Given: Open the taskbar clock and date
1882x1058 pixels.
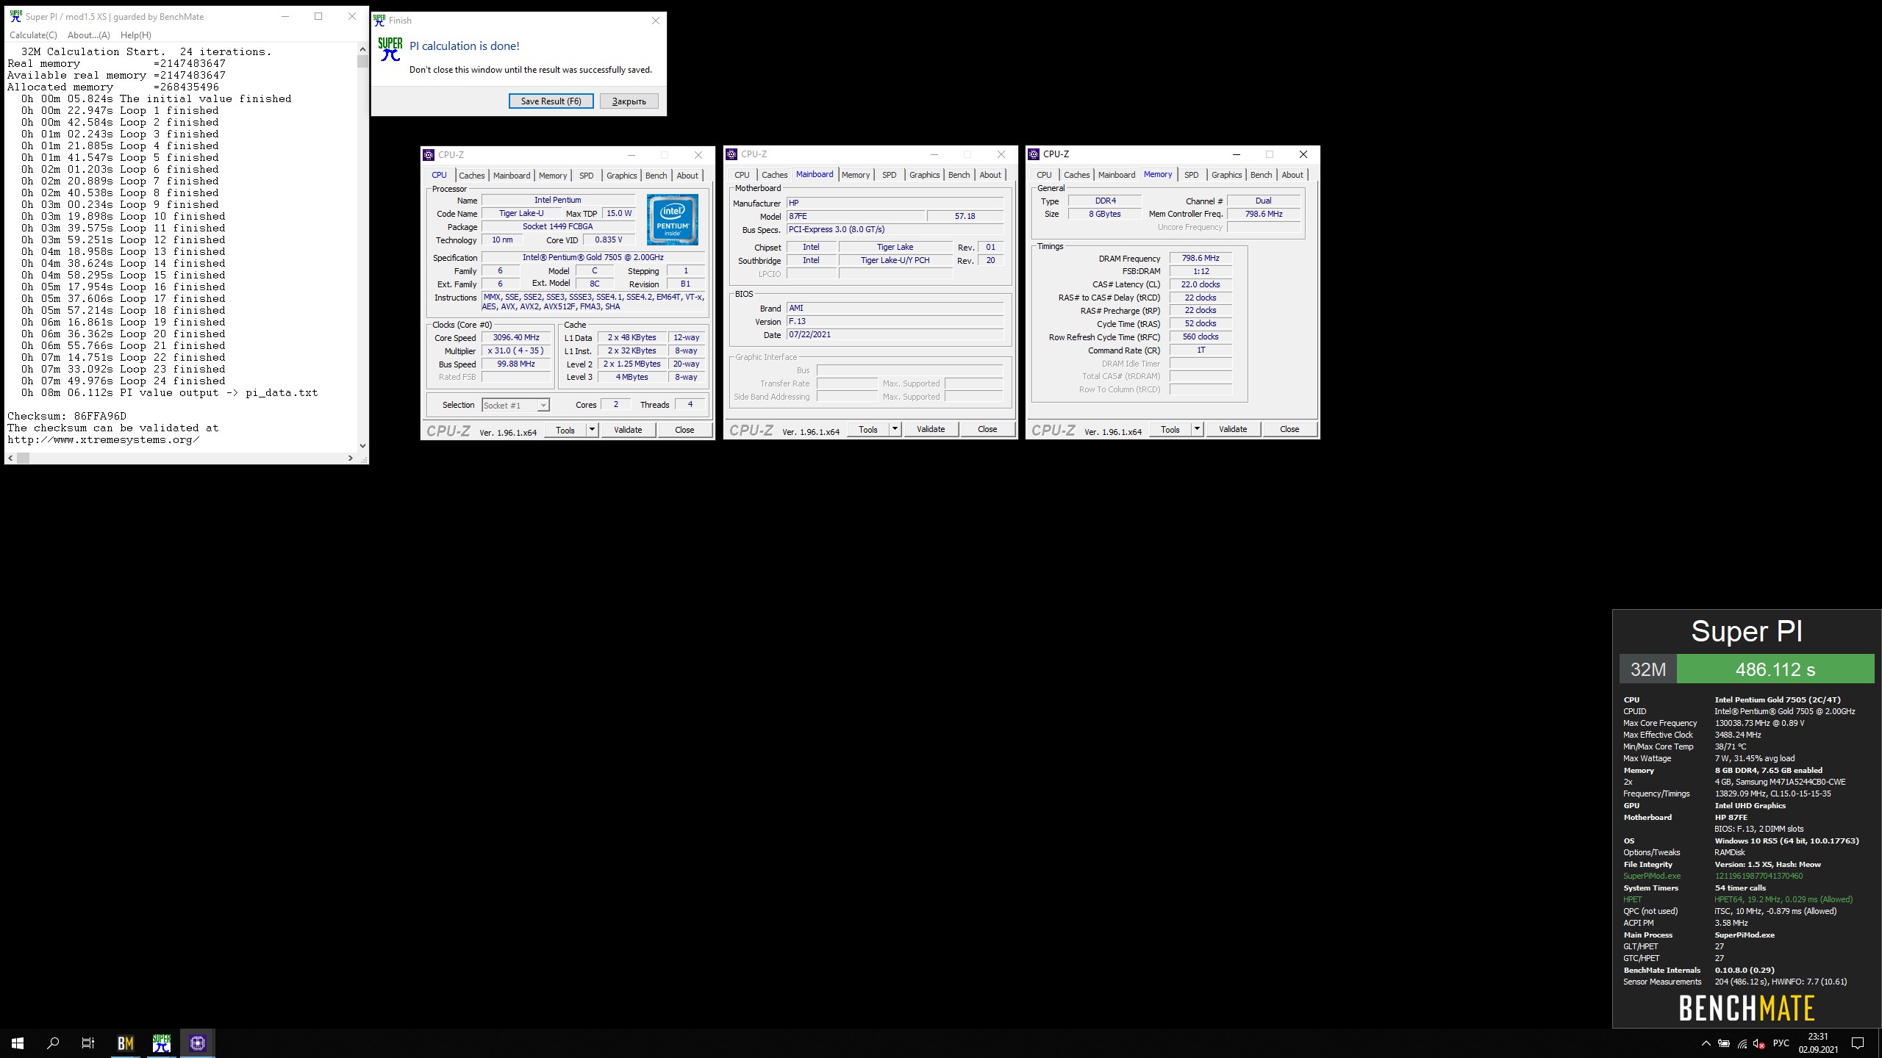Looking at the screenshot, I should [x=1818, y=1043].
